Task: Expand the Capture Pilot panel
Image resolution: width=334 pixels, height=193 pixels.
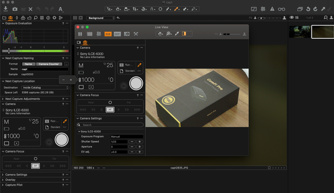Action: (x=3, y=185)
